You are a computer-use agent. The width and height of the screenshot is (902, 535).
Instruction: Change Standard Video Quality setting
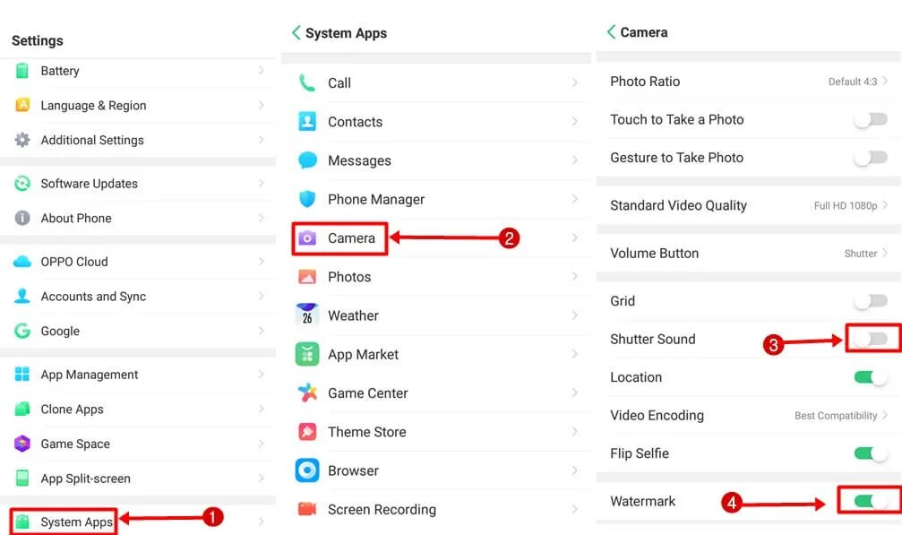coord(748,205)
